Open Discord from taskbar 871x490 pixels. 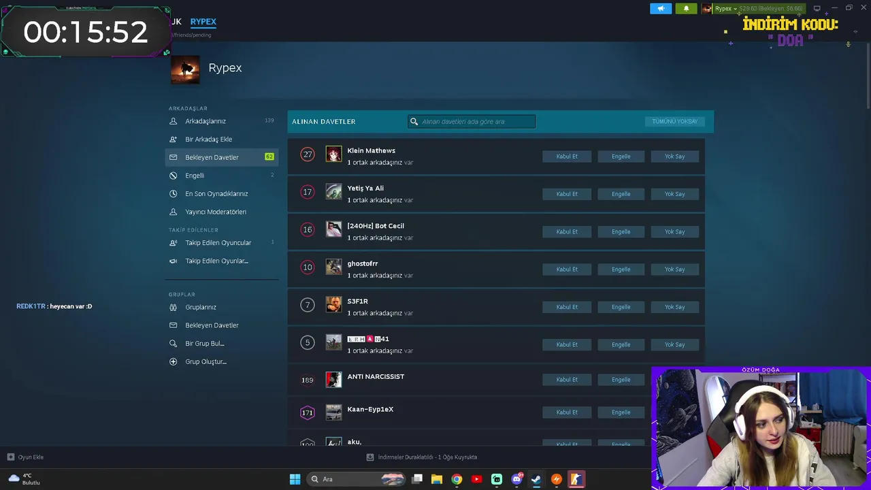pyautogui.click(x=516, y=479)
